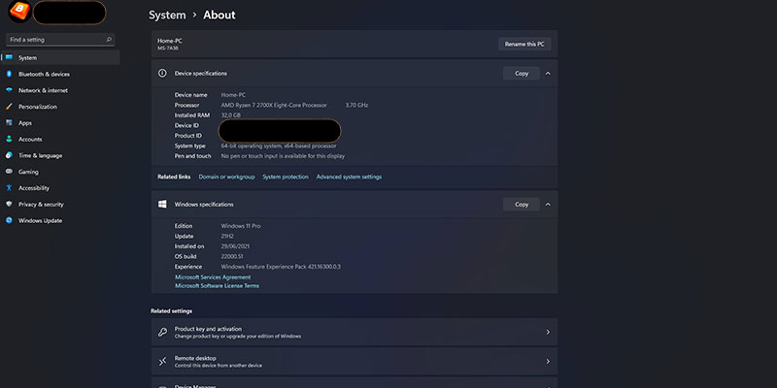Open Product key and activation settings

click(355, 332)
